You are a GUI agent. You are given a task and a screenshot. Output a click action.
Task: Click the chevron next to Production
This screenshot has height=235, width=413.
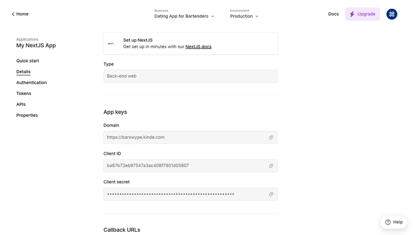point(257,17)
